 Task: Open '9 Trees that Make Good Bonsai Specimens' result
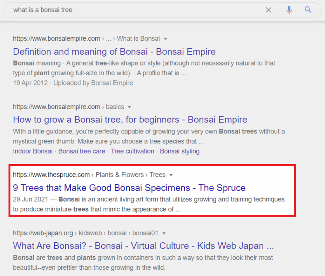(129, 188)
